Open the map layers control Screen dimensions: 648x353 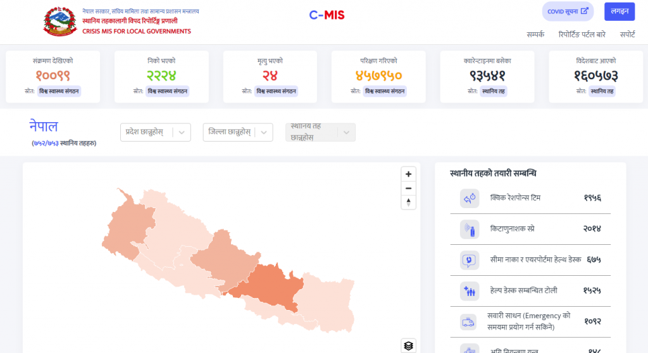pyautogui.click(x=409, y=345)
